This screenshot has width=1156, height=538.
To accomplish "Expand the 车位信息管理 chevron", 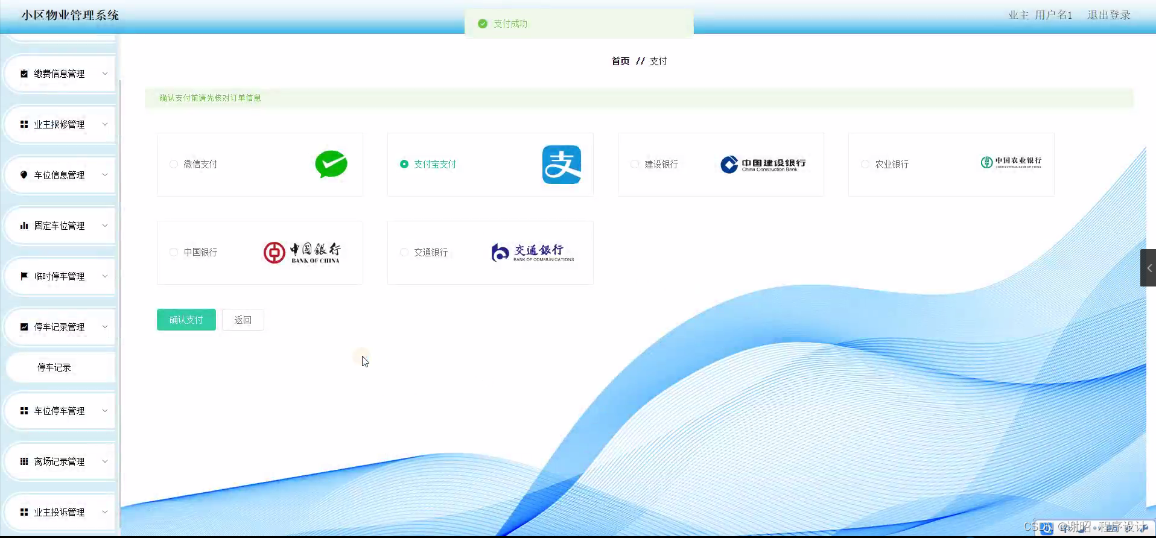I will [x=105, y=175].
